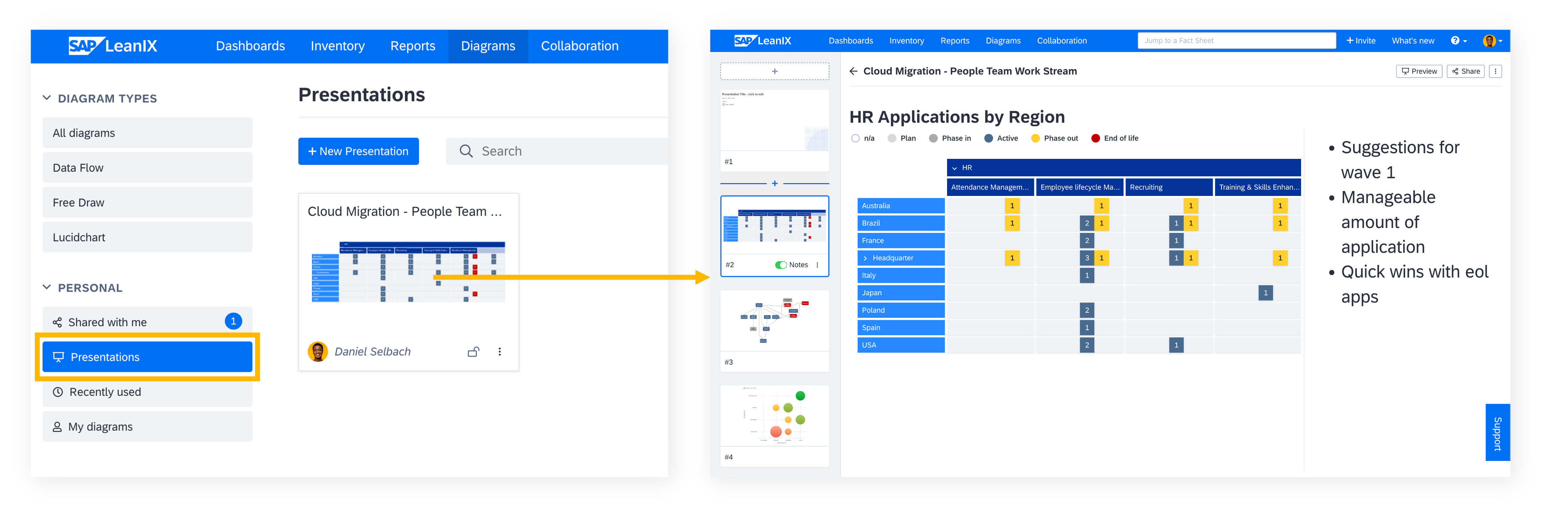Click the Japan row header
This screenshot has height=514, width=1547.
tap(901, 293)
